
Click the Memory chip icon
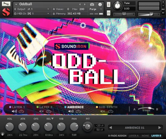(54, 14)
